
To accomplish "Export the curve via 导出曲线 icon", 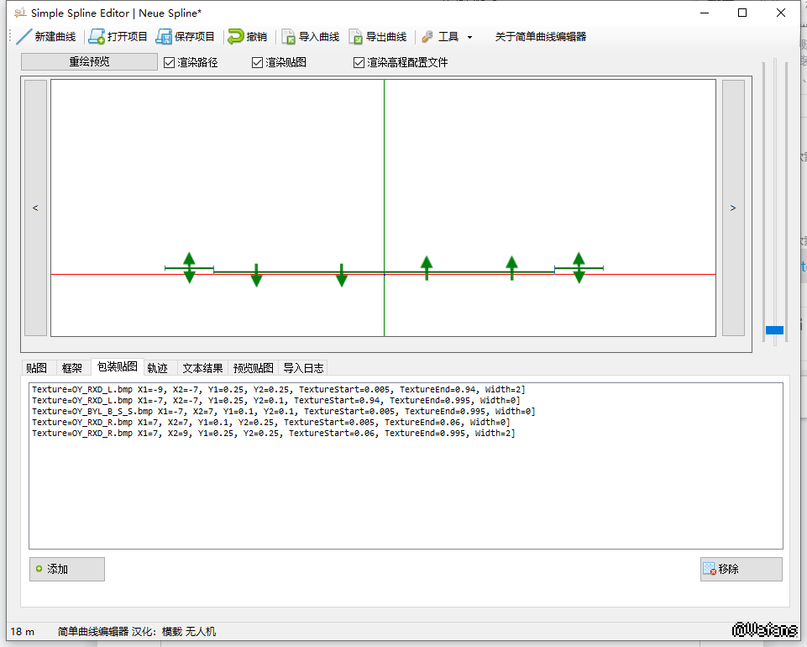I will pyautogui.click(x=356, y=37).
